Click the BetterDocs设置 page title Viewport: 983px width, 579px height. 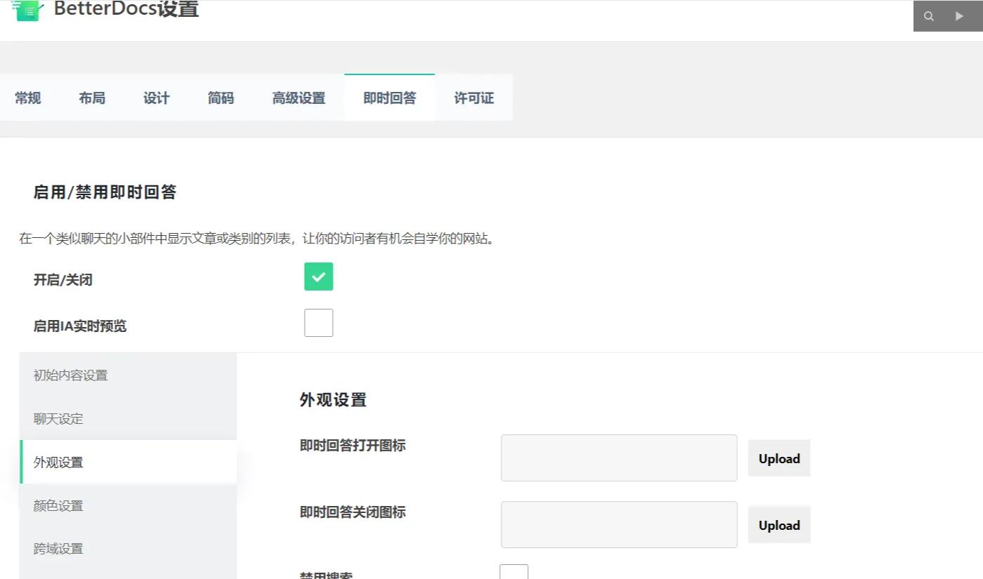126,9
